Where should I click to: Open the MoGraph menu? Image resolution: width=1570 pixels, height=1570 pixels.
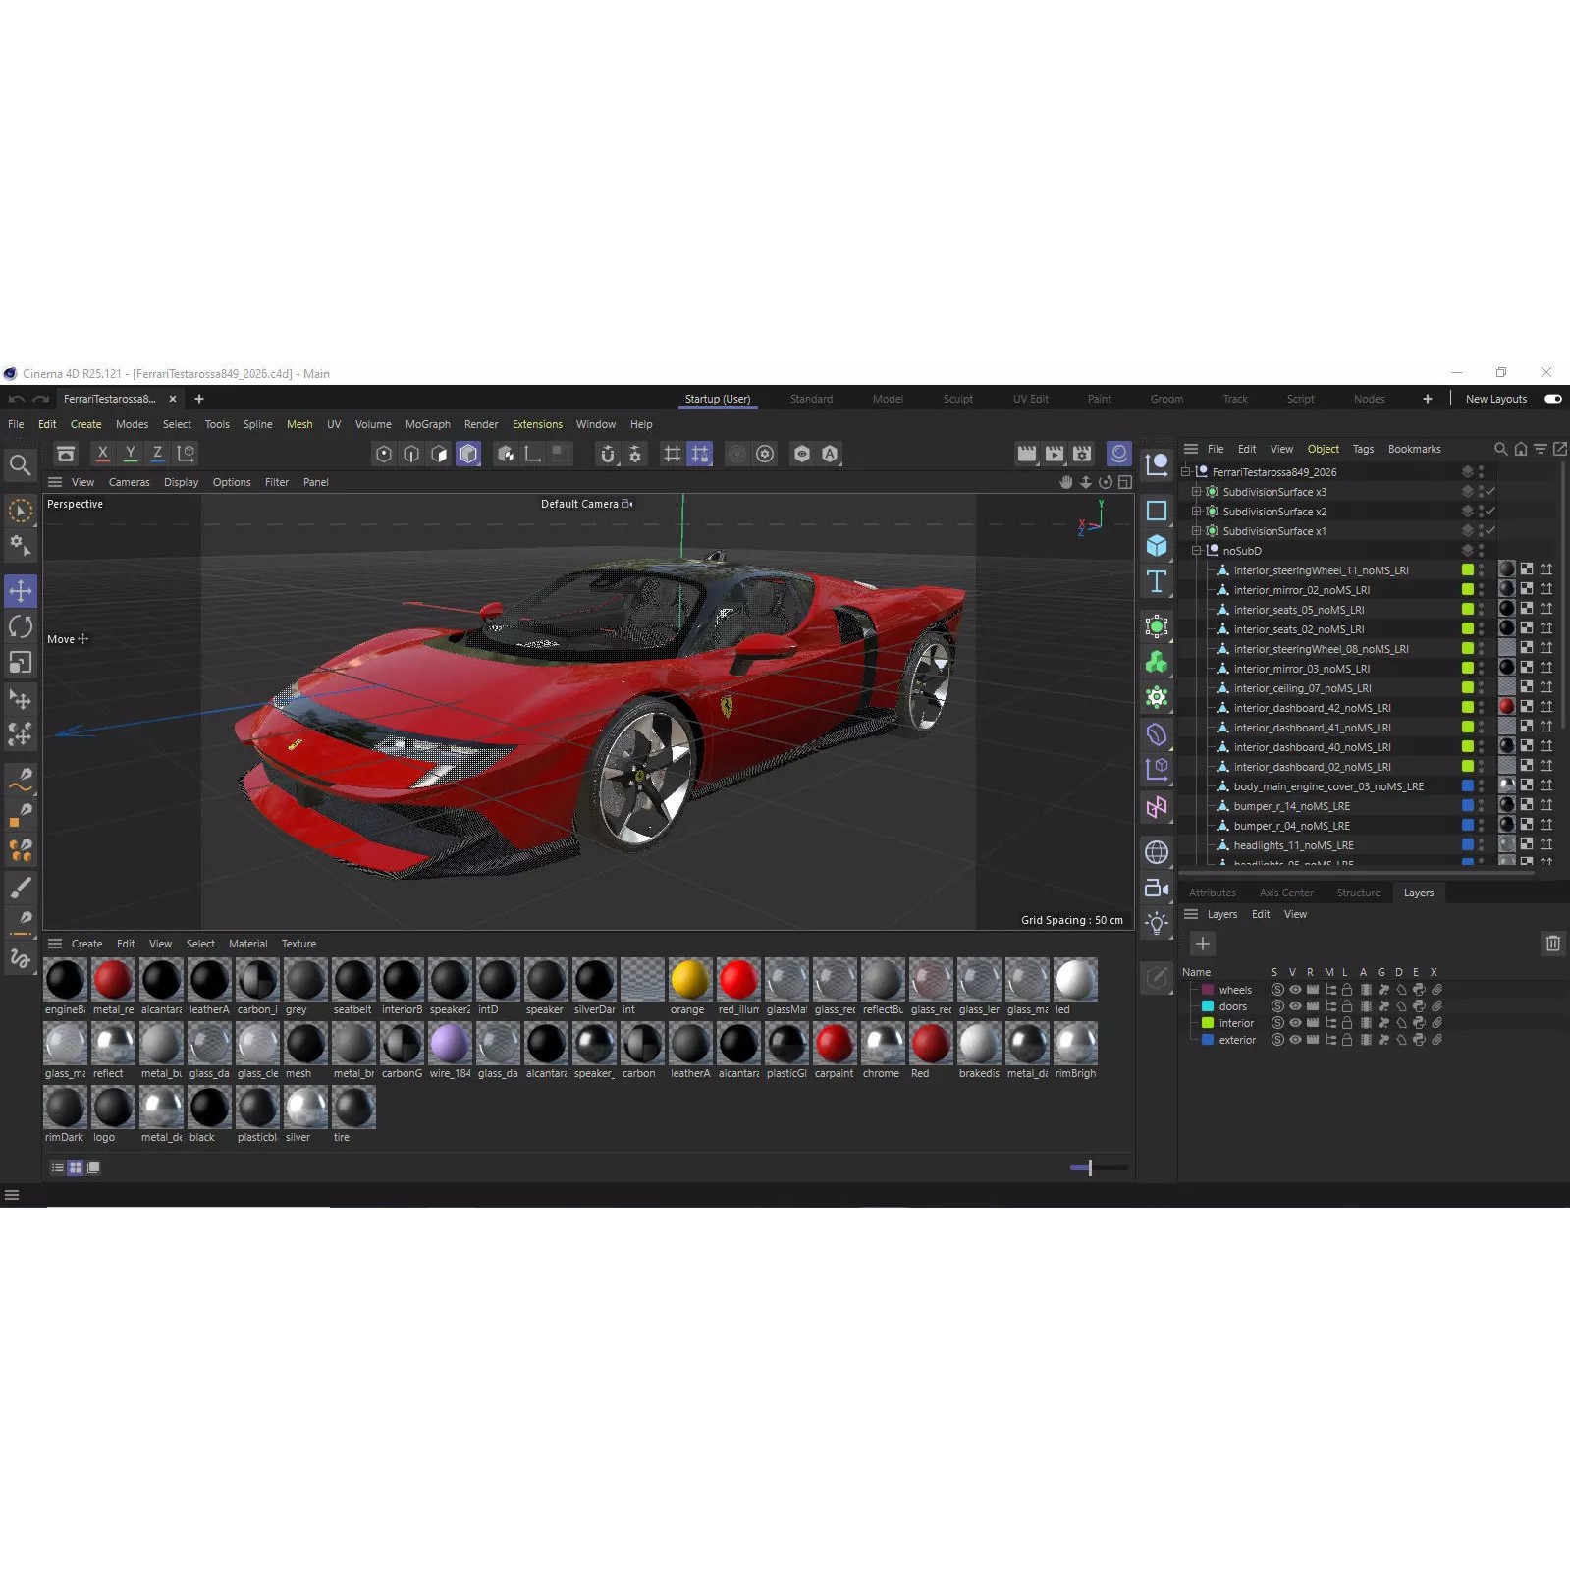tap(428, 424)
